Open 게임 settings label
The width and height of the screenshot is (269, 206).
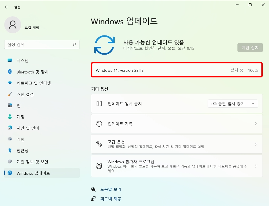tap(20, 139)
